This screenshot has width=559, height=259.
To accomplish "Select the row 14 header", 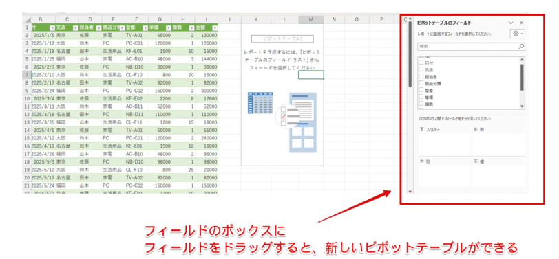I will tap(27, 131).
